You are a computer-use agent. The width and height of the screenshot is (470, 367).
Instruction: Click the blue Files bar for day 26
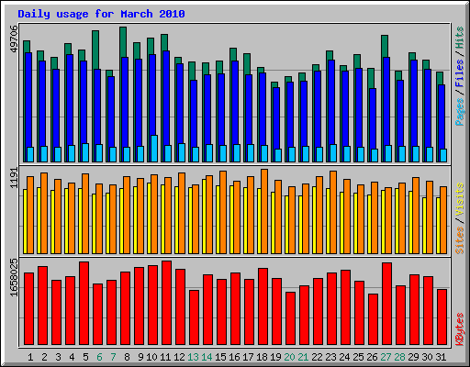[373, 118]
